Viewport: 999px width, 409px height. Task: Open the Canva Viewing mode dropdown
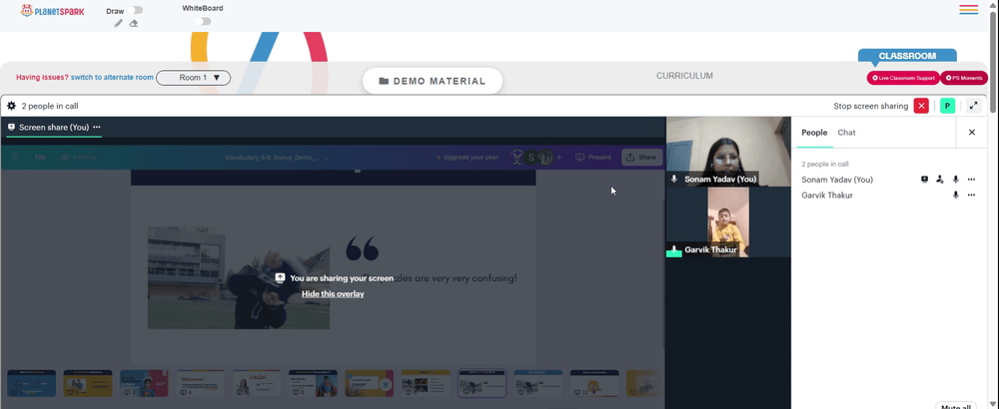pyautogui.click(x=78, y=157)
